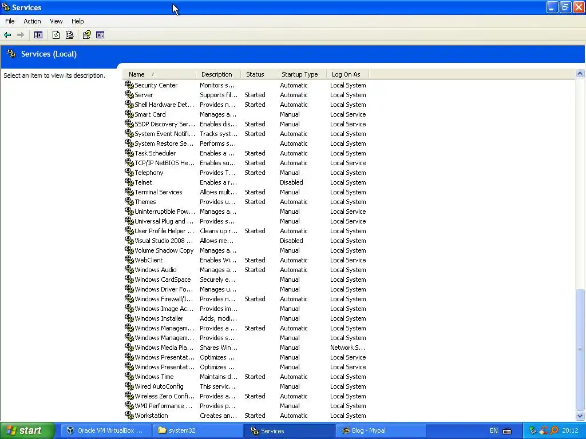Click the vertical scrollbar thumb in services list
Image resolution: width=586 pixels, height=439 pixels.
pyautogui.click(x=580, y=349)
